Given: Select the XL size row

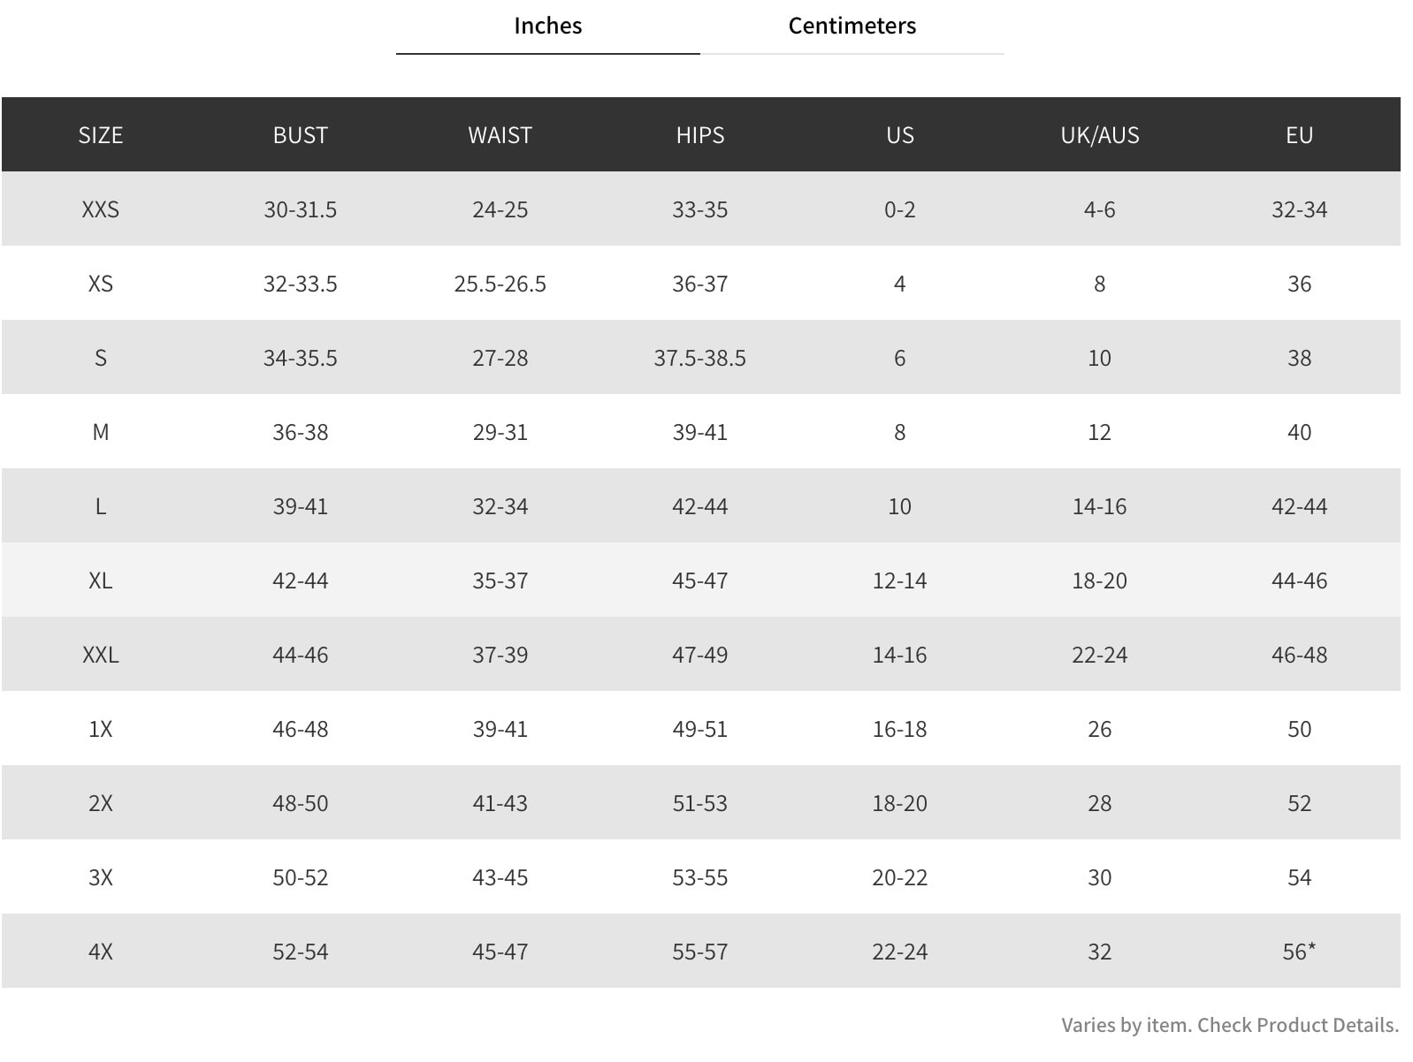Looking at the screenshot, I should point(101,580).
